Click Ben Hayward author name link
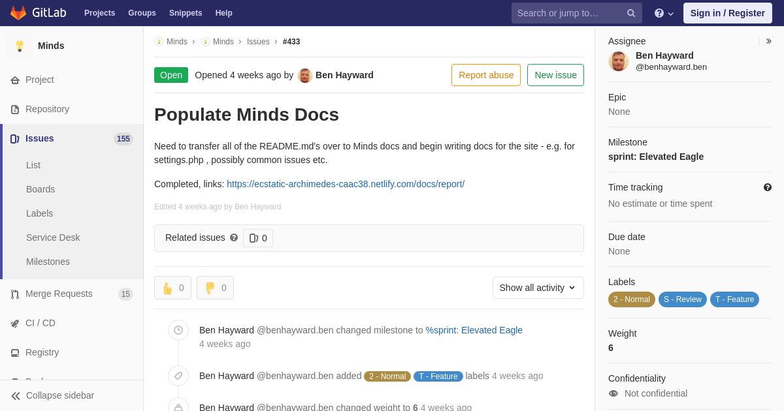The image size is (784, 411). (344, 75)
